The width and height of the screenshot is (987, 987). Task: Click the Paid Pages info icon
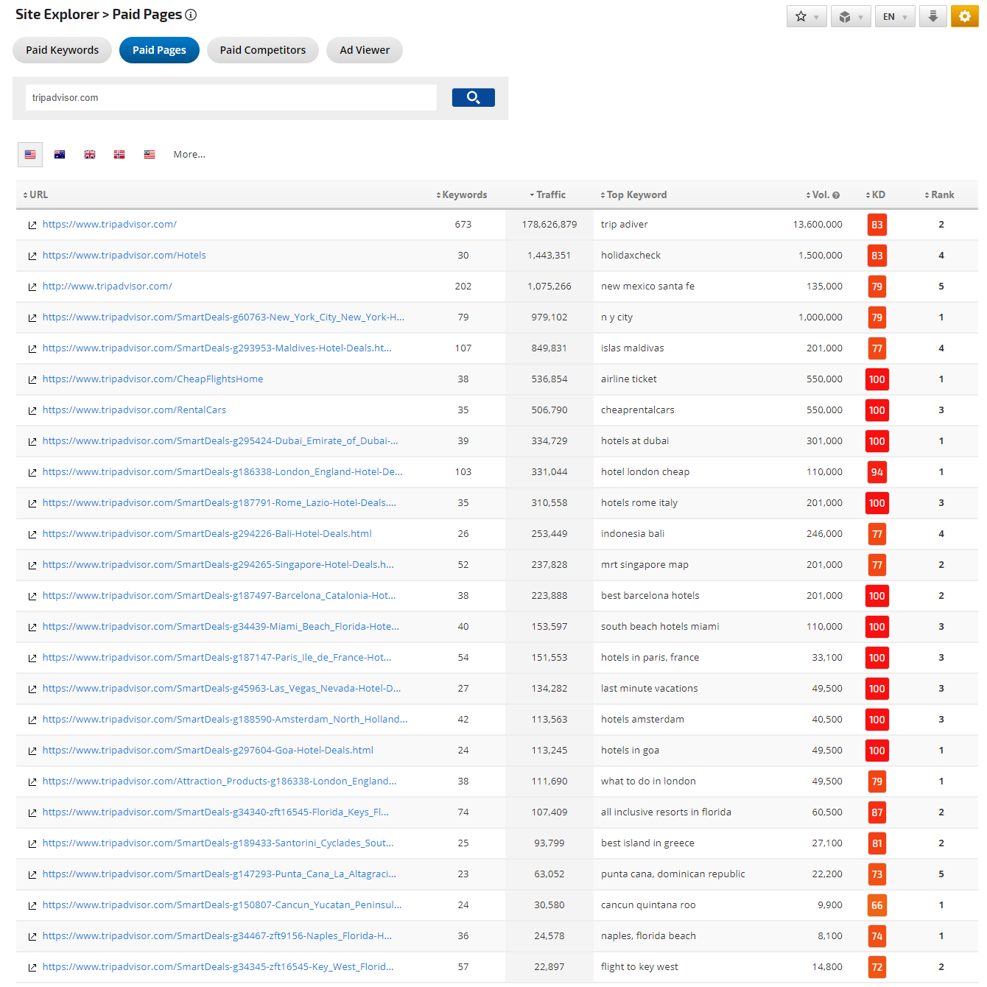pos(191,15)
